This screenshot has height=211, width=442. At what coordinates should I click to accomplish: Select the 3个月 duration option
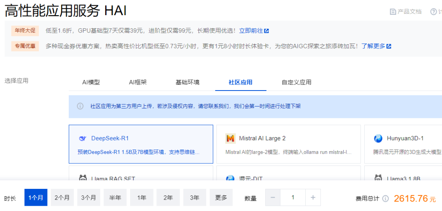[x=88, y=197]
